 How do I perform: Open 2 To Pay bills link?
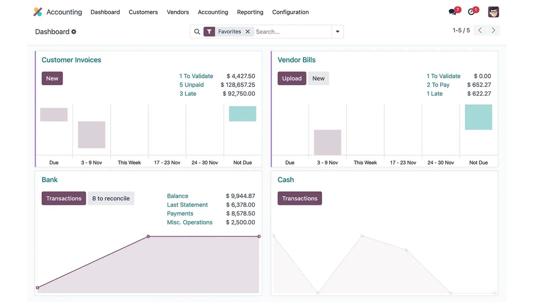438,85
